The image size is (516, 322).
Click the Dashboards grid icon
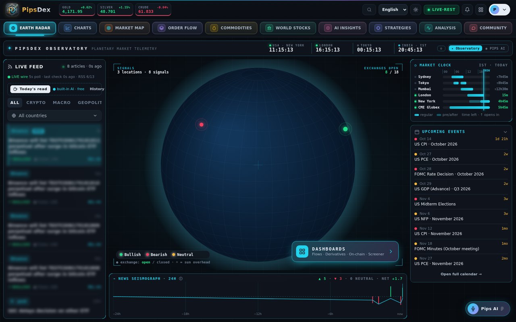(302, 252)
